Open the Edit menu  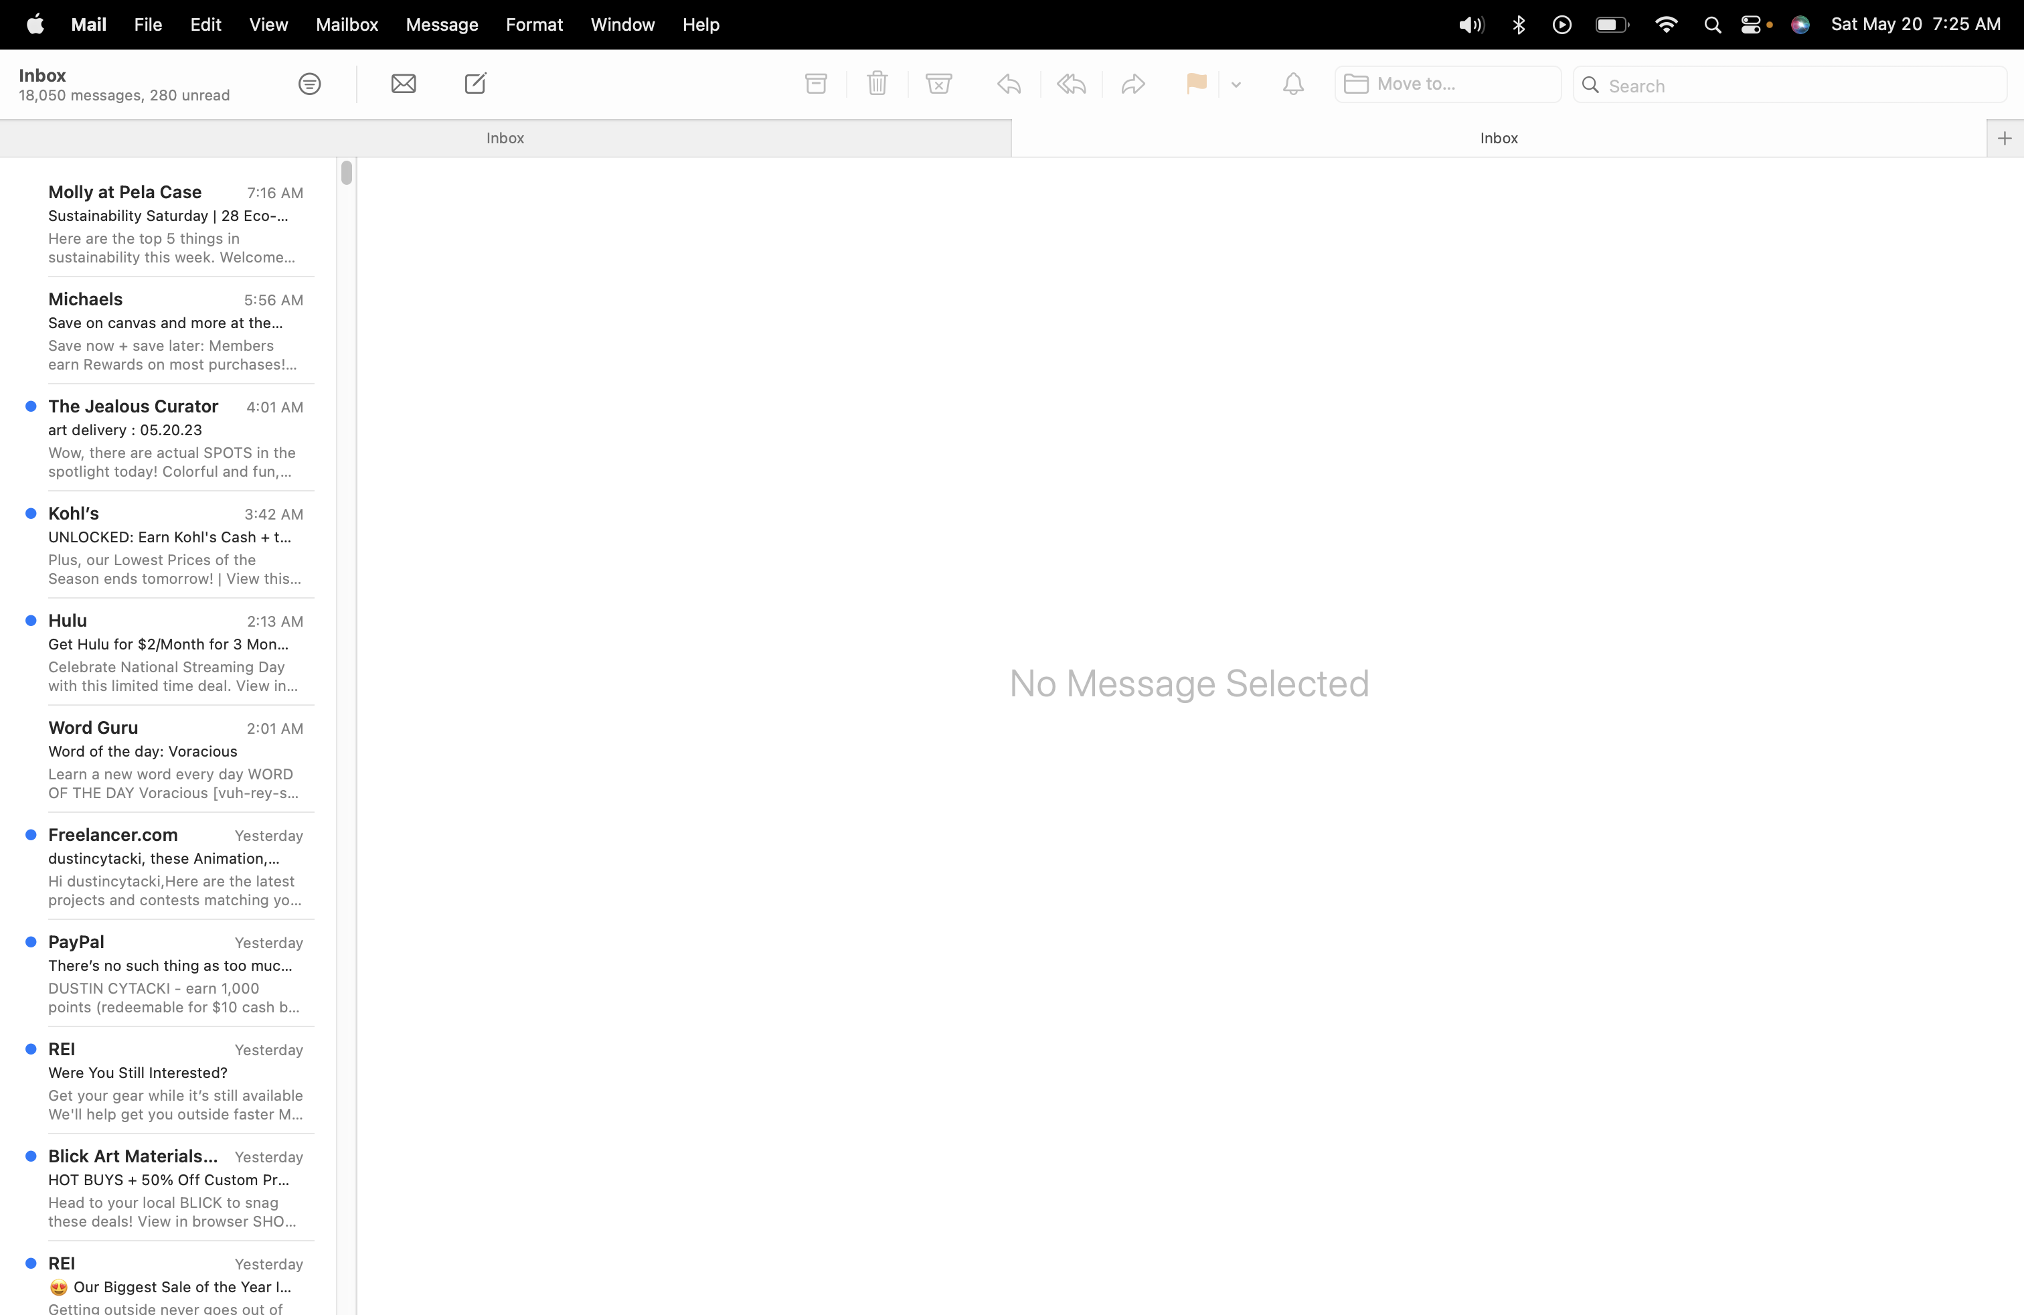click(205, 25)
